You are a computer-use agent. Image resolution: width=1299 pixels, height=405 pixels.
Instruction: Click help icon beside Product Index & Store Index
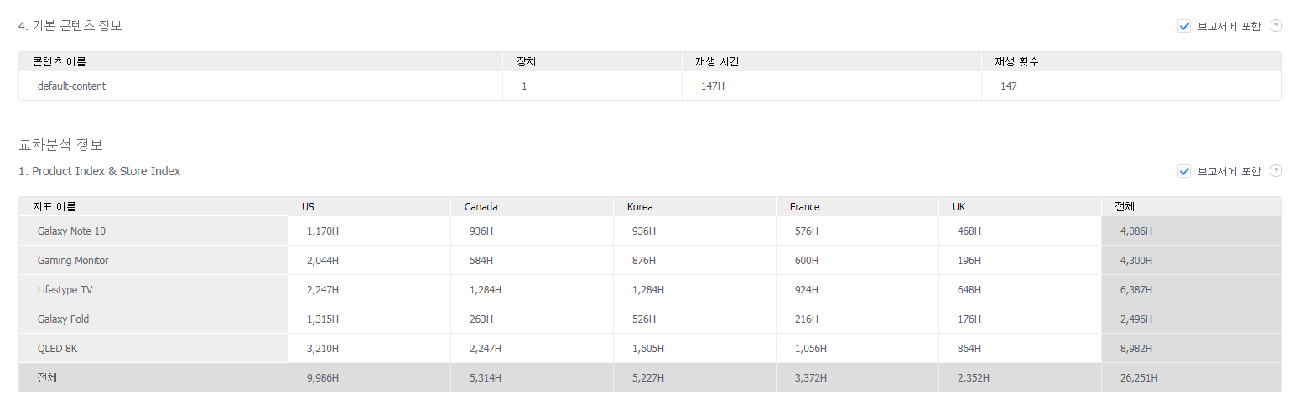click(1276, 171)
